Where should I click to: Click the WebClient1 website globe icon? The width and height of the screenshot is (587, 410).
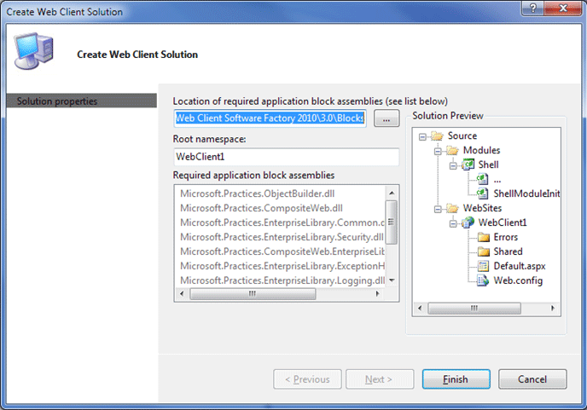coord(468,222)
